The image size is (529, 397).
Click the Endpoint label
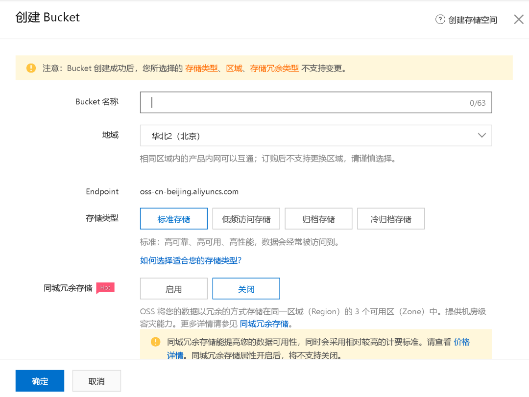[x=102, y=191]
